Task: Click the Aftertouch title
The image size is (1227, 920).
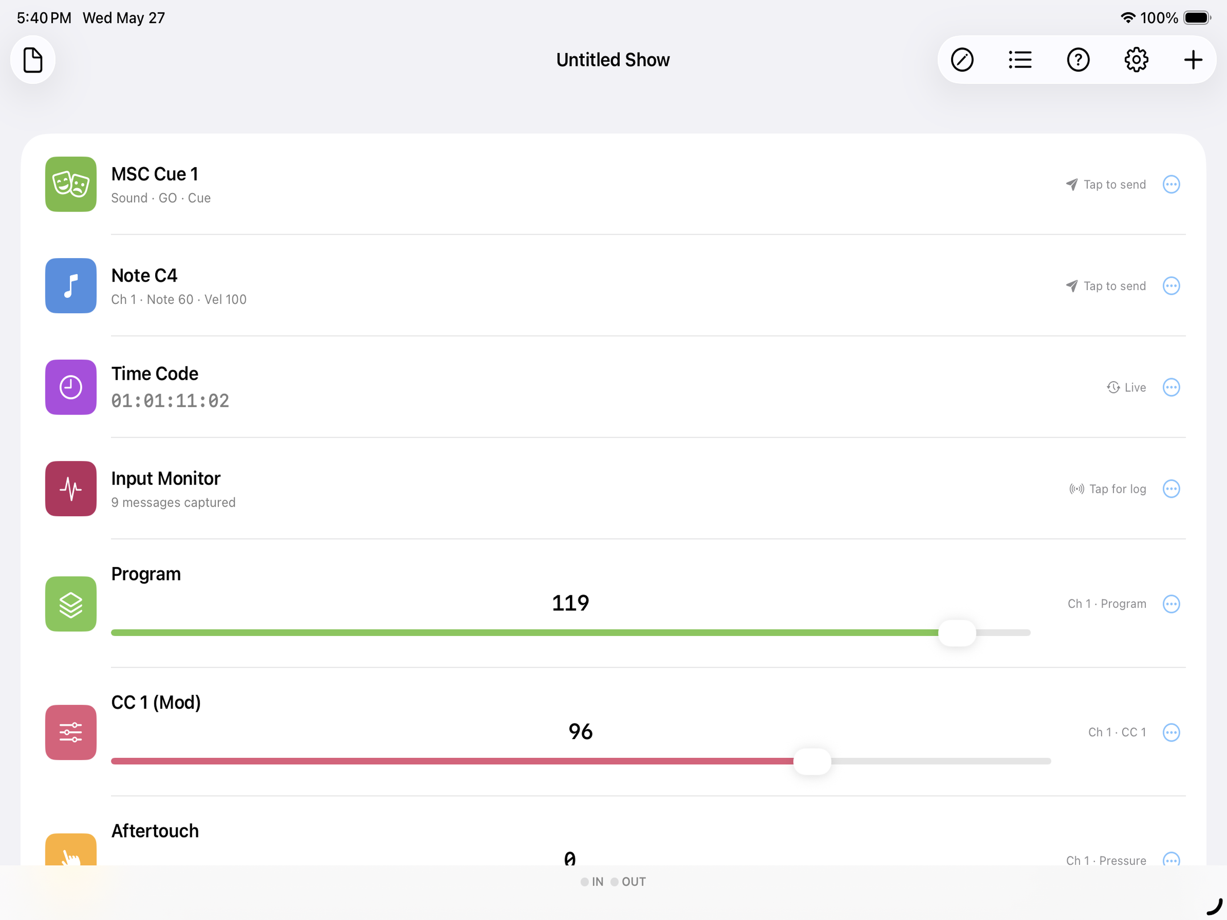Action: tap(155, 831)
